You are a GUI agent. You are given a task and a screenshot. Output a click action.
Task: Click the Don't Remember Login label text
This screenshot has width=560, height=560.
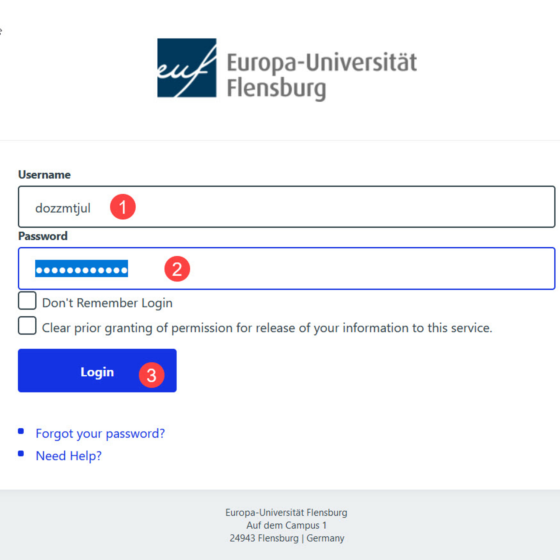coord(107,303)
